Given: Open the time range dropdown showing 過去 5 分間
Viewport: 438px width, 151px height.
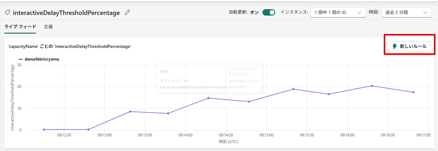Looking at the screenshot, I should point(406,12).
